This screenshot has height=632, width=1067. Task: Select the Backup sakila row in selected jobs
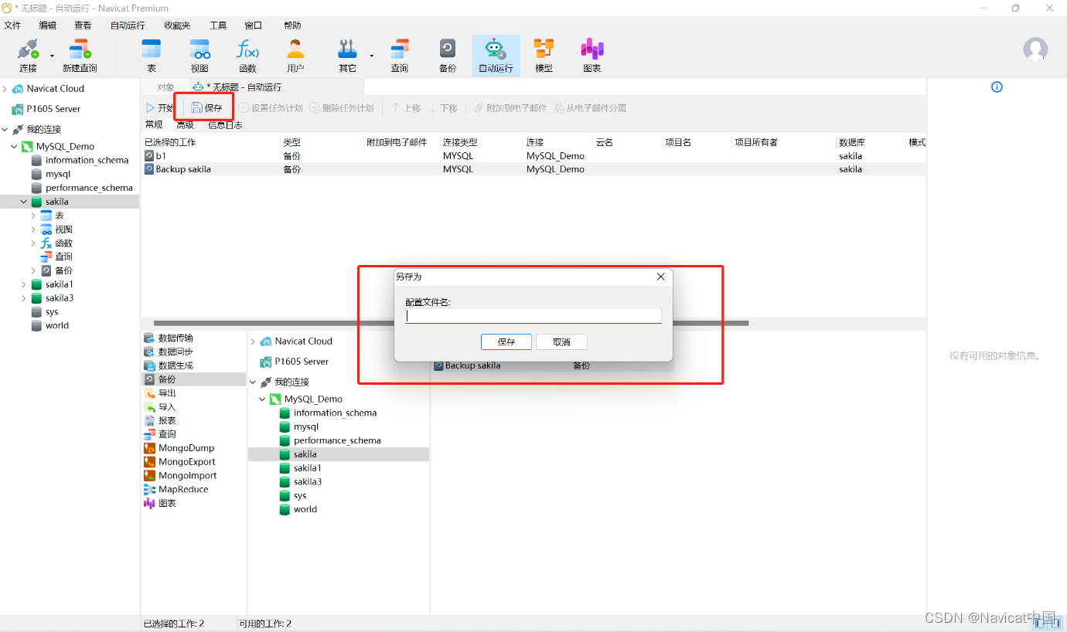534,169
